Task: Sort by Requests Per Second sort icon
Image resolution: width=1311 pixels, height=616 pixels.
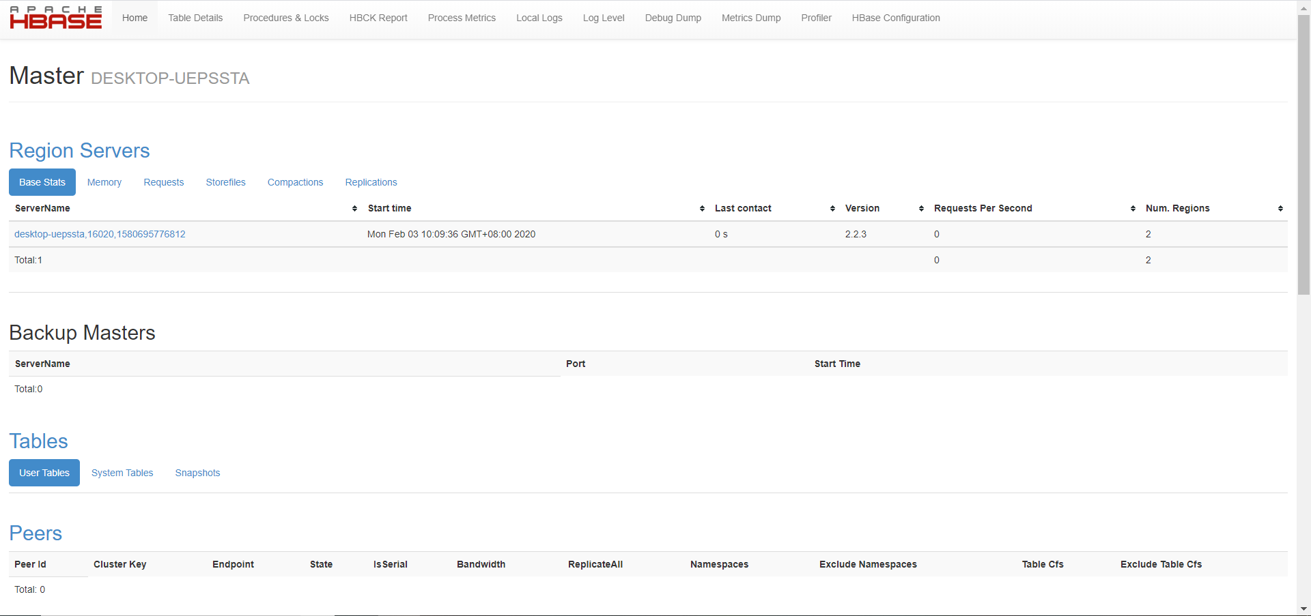Action: pos(1133,209)
